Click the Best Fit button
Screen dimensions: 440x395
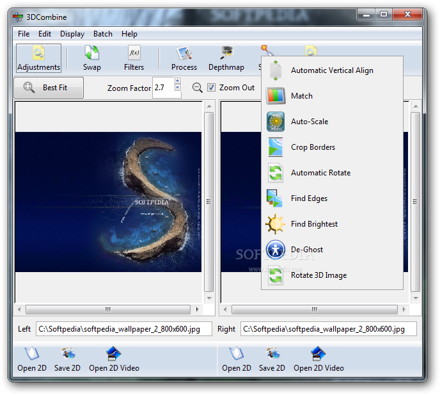[x=49, y=88]
